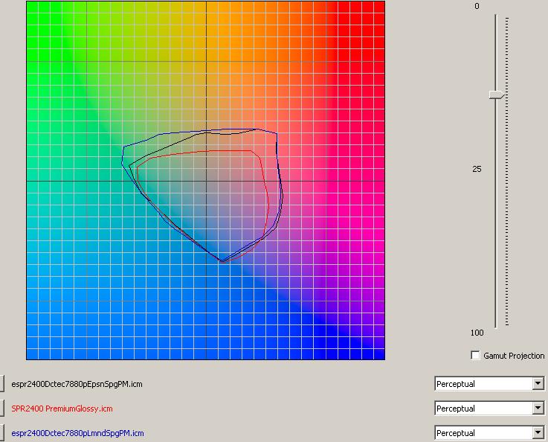Click the center crosshair of the gamut plot
The height and width of the screenshot is (442, 548).
pyautogui.click(x=206, y=181)
